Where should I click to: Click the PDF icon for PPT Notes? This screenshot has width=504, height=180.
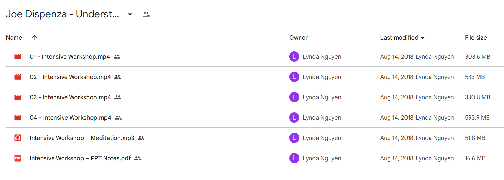tap(18, 158)
